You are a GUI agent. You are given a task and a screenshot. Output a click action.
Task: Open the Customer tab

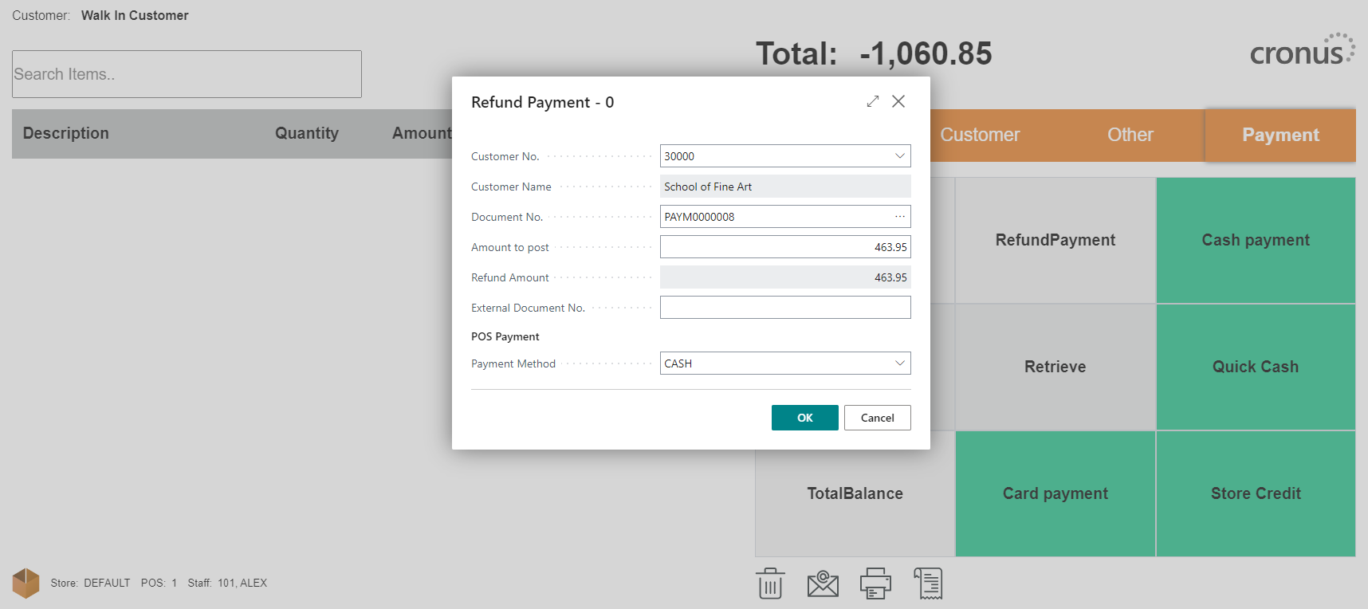click(x=980, y=136)
